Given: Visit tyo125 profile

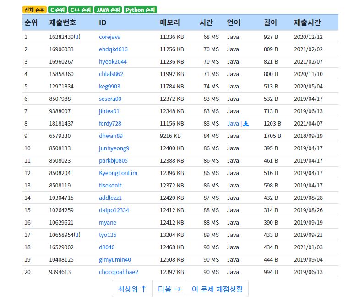Looking at the screenshot, I should [x=108, y=235].
